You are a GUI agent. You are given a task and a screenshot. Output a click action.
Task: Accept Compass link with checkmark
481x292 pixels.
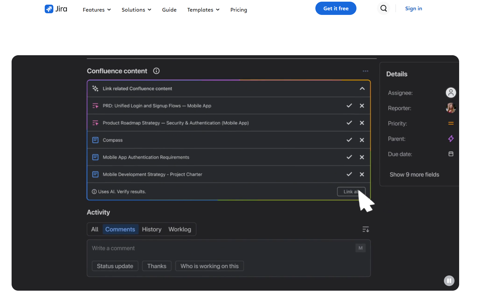tap(349, 140)
